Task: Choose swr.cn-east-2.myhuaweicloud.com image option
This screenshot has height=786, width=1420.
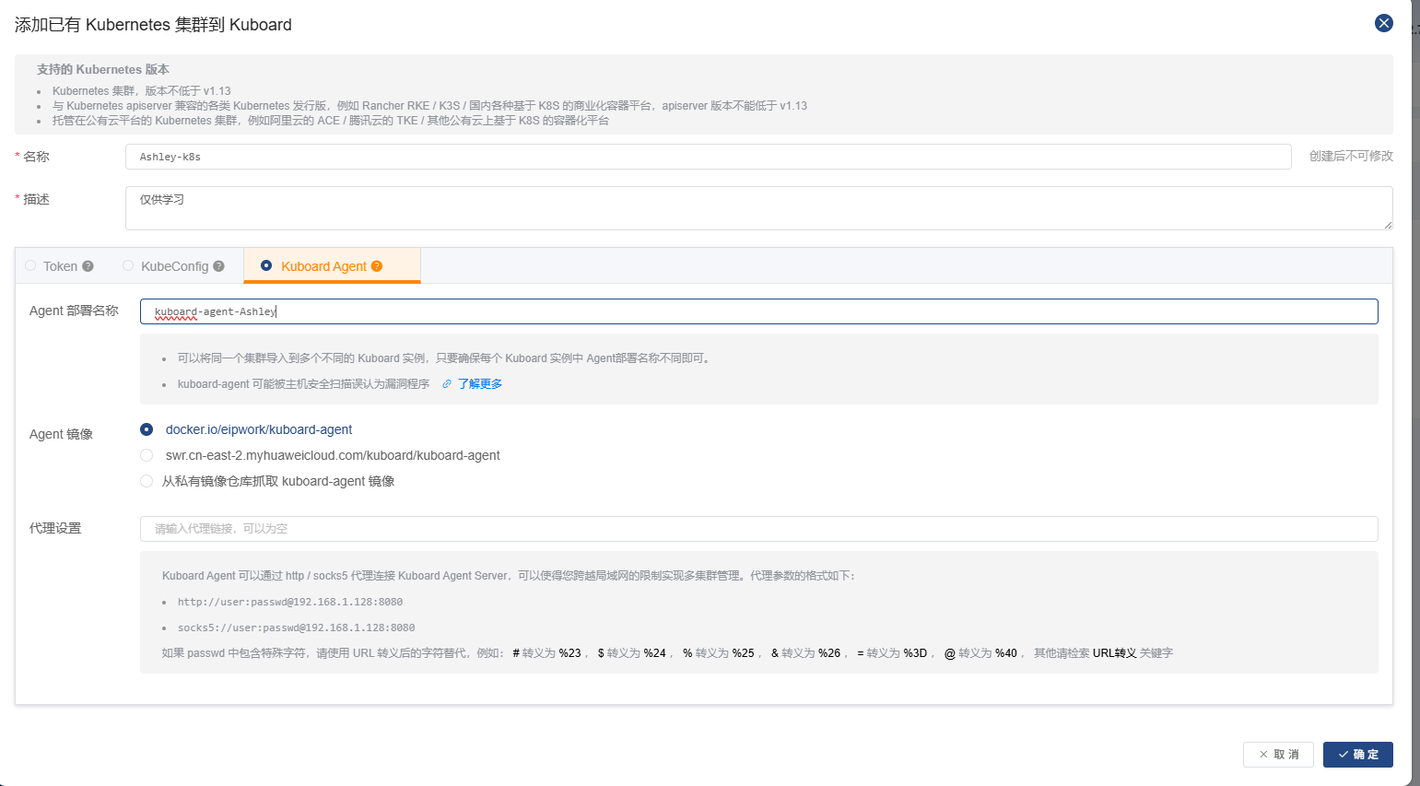Action: point(147,455)
